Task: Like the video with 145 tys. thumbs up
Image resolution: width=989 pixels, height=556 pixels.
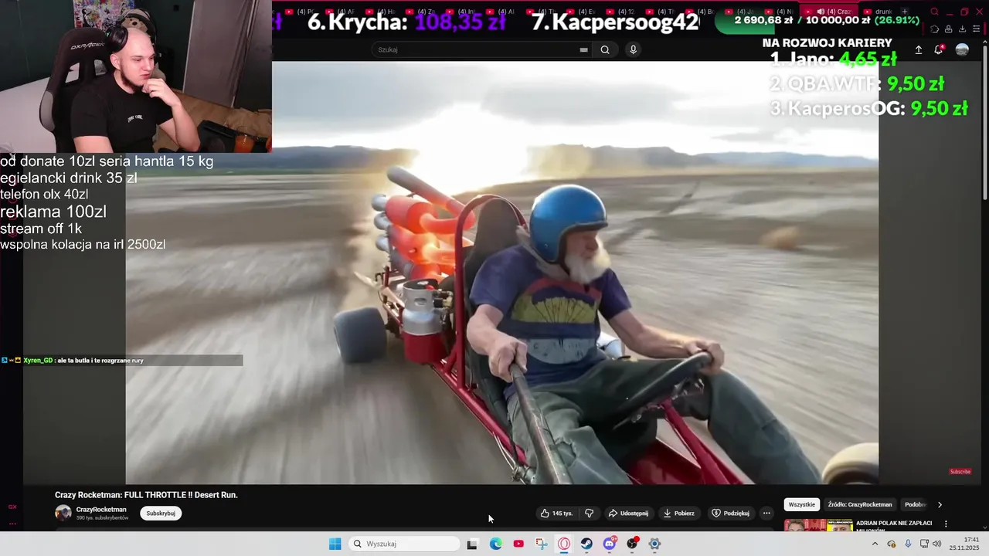Action: coord(557,513)
